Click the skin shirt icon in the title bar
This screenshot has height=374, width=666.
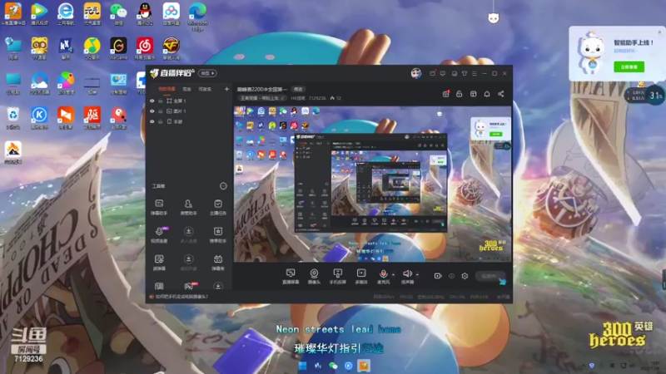click(465, 73)
